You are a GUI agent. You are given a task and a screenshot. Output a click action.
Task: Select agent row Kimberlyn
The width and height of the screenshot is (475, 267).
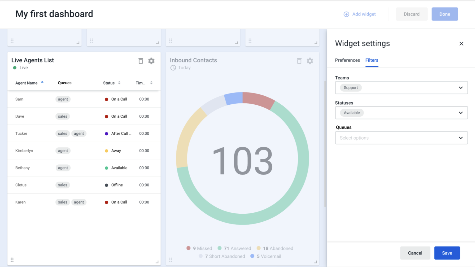pyautogui.click(x=84, y=151)
